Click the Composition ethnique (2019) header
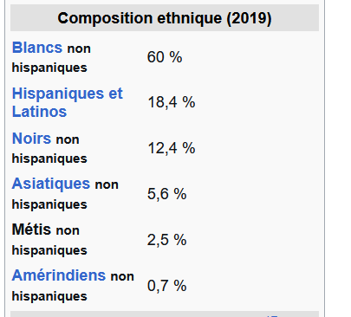Screen dimensions: 351x317 [165, 18]
